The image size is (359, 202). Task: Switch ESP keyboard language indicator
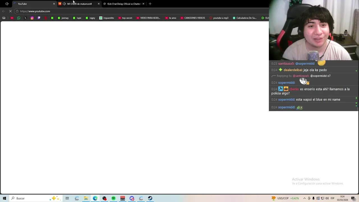(x=332, y=198)
